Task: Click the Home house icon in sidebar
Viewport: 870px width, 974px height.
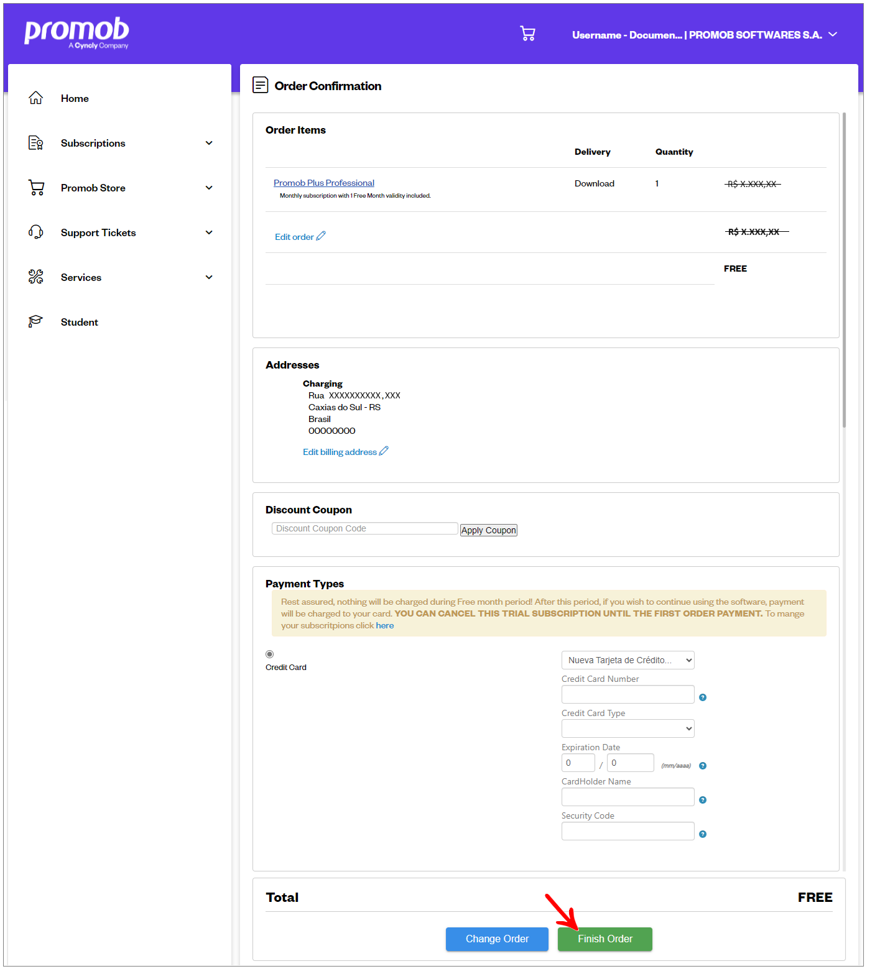Action: (x=36, y=98)
